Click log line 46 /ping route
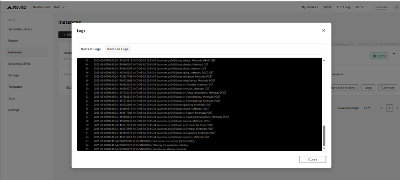This screenshot has height=180, width=400. coord(154,73)
